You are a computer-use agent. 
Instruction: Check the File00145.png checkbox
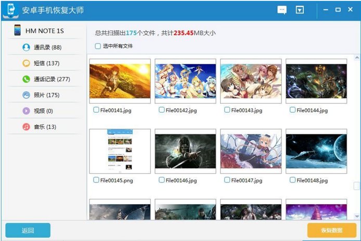(96, 180)
